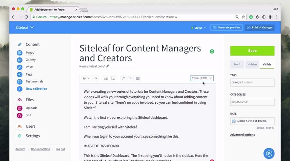Expand the Status dropdown
The image size is (290, 161).
199,28
